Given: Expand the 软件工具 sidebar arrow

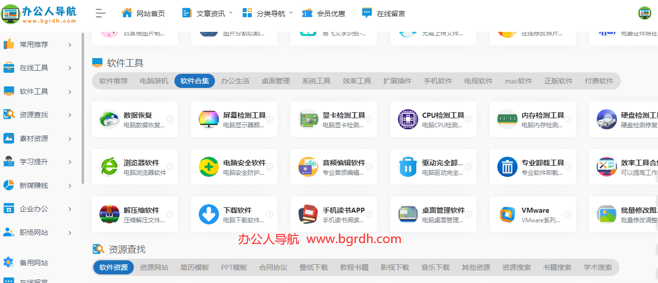Looking at the screenshot, I should (70, 91).
